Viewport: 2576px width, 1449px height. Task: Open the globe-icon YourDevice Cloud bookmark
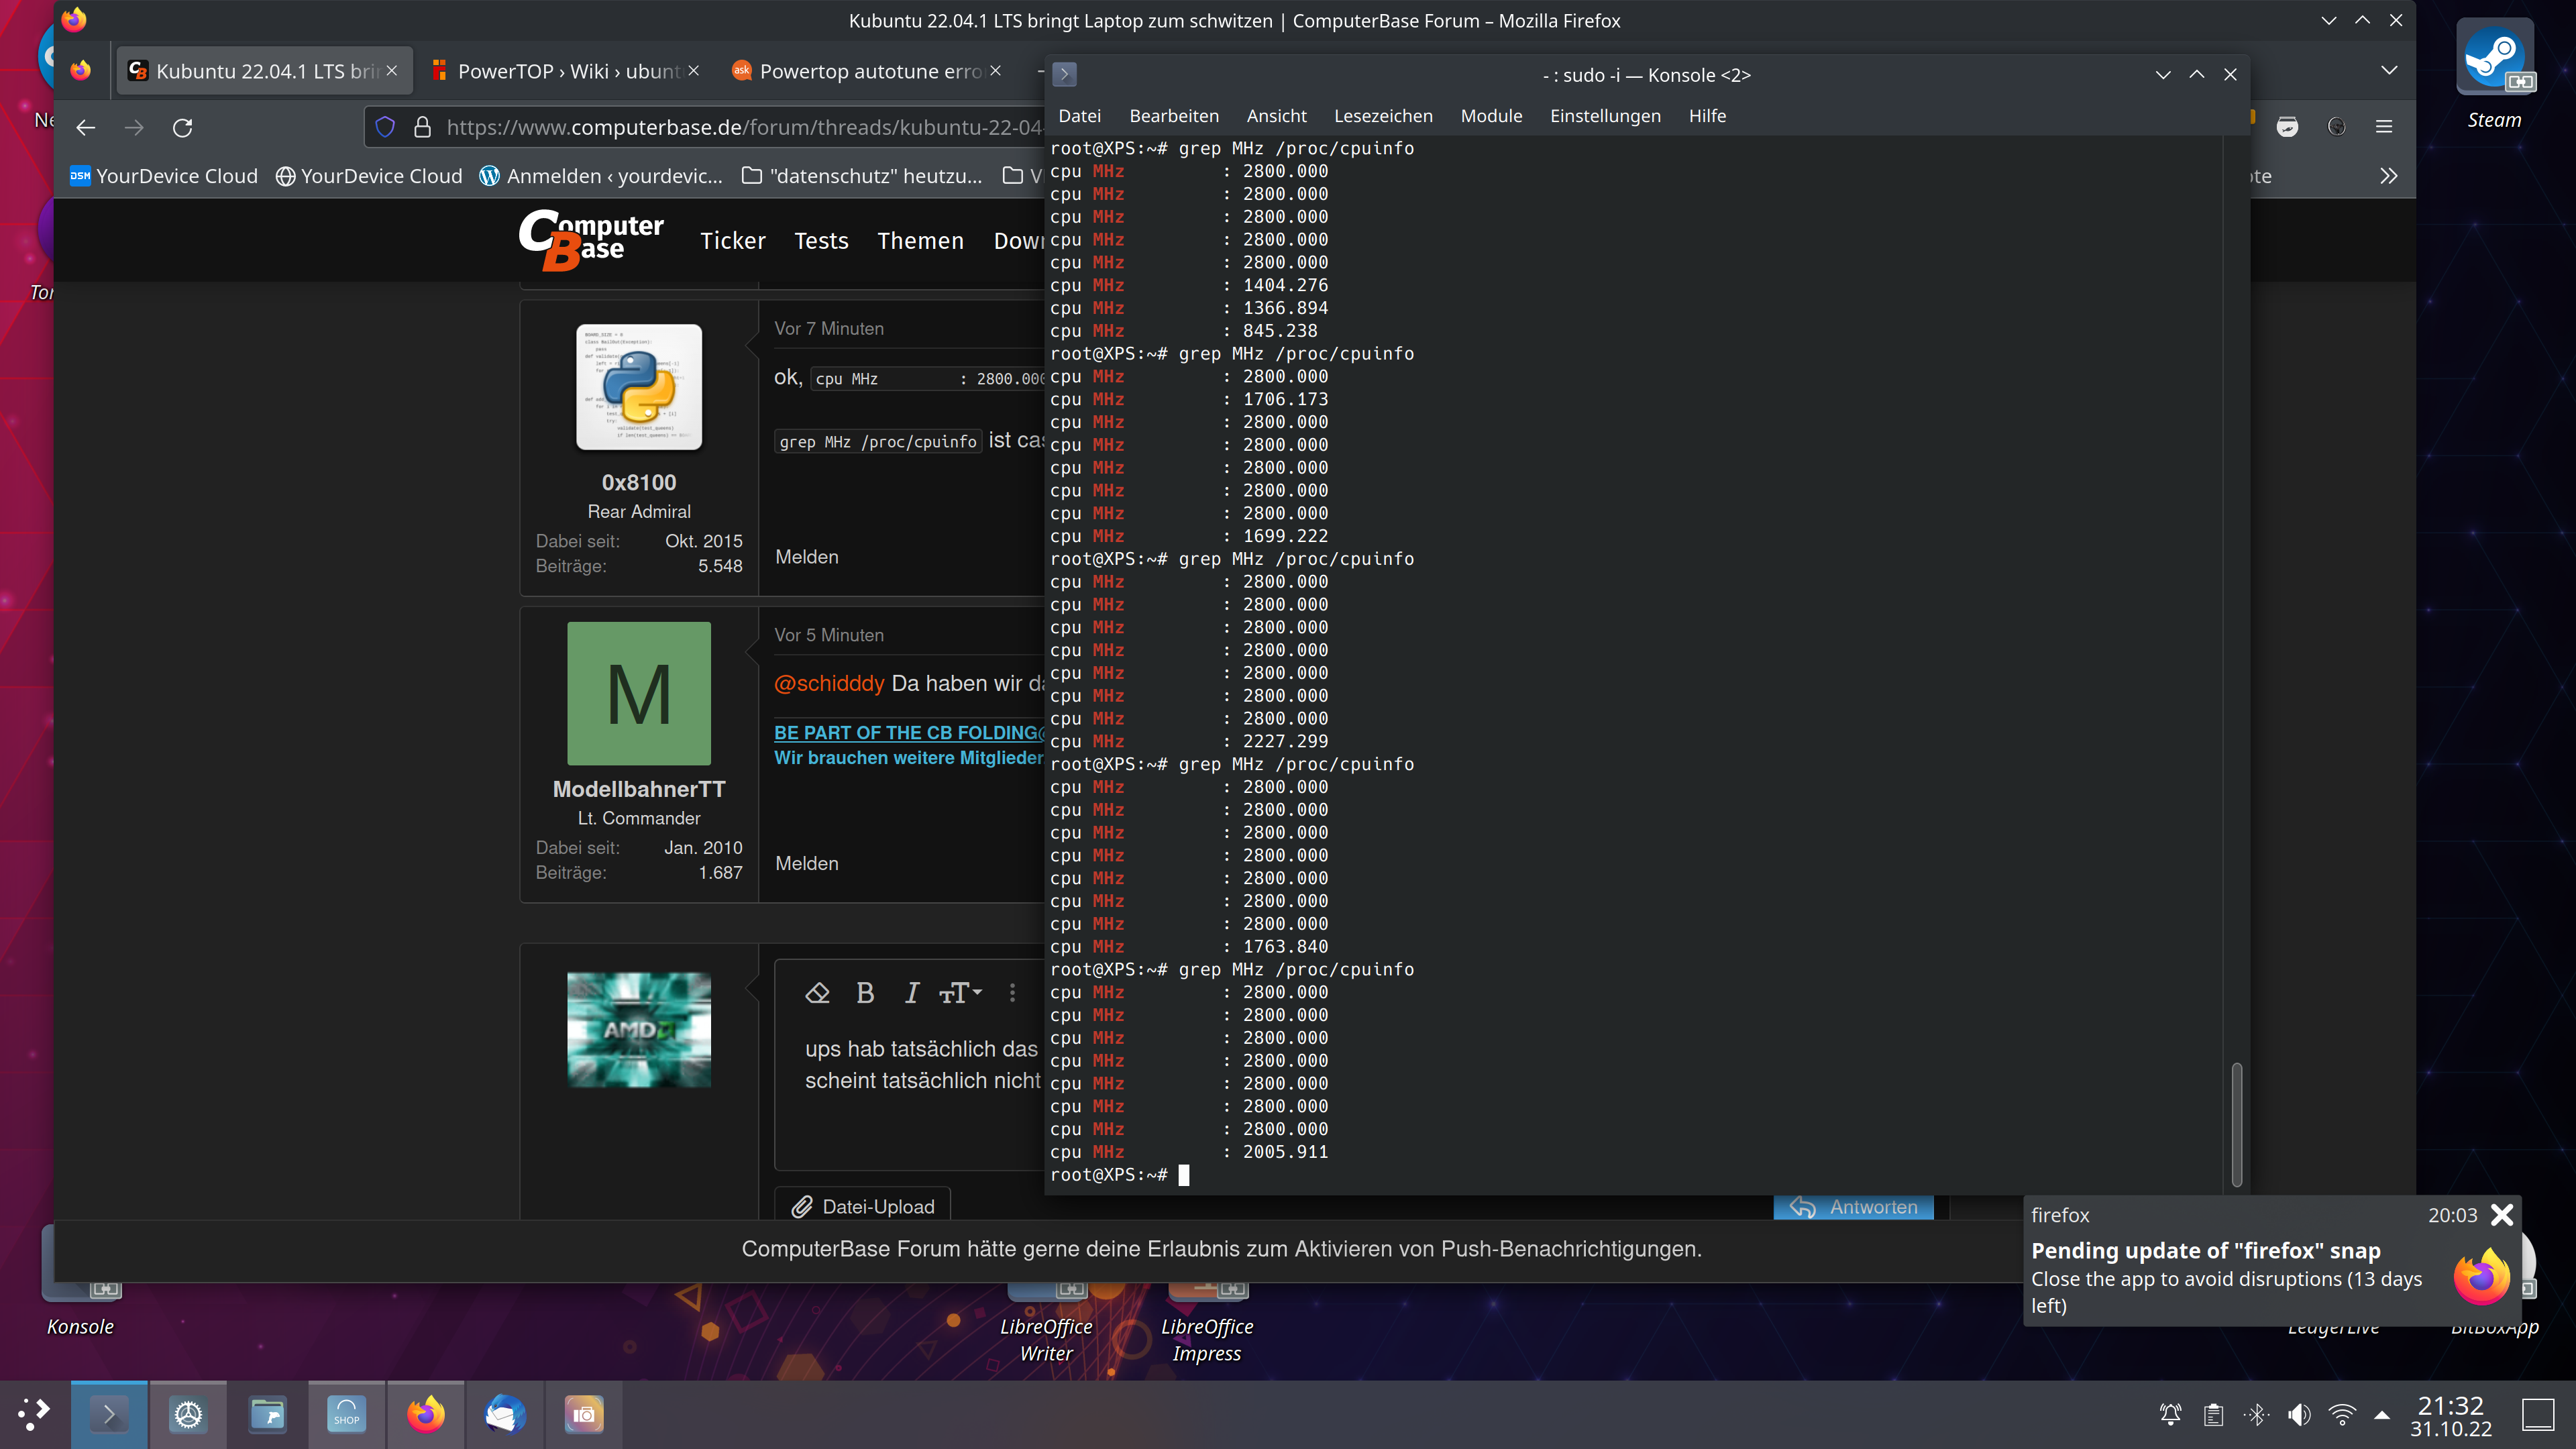coord(369,176)
